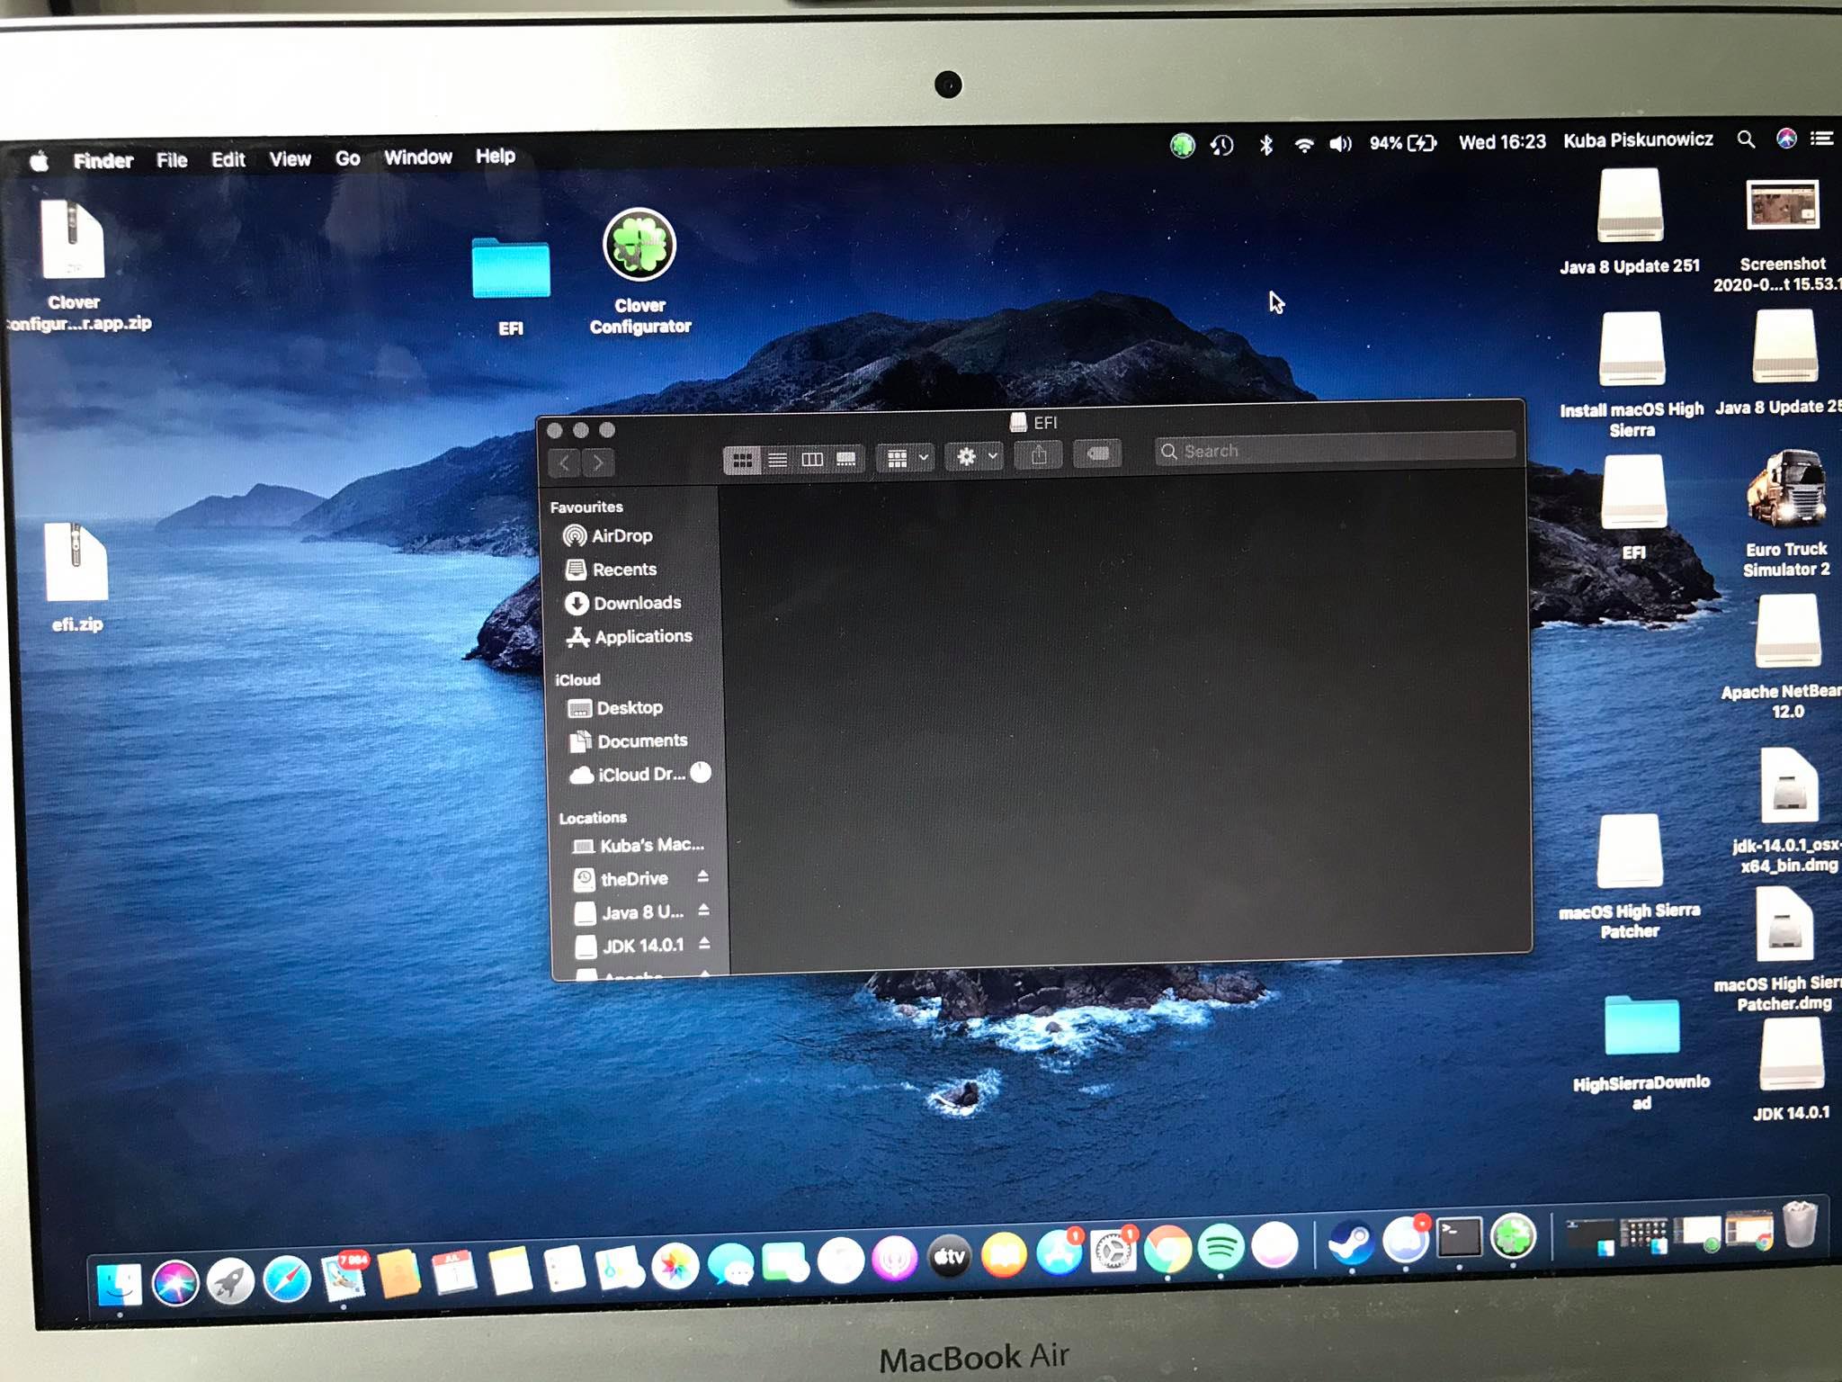
Task: Open Spotify from the Dock
Action: (1221, 1246)
